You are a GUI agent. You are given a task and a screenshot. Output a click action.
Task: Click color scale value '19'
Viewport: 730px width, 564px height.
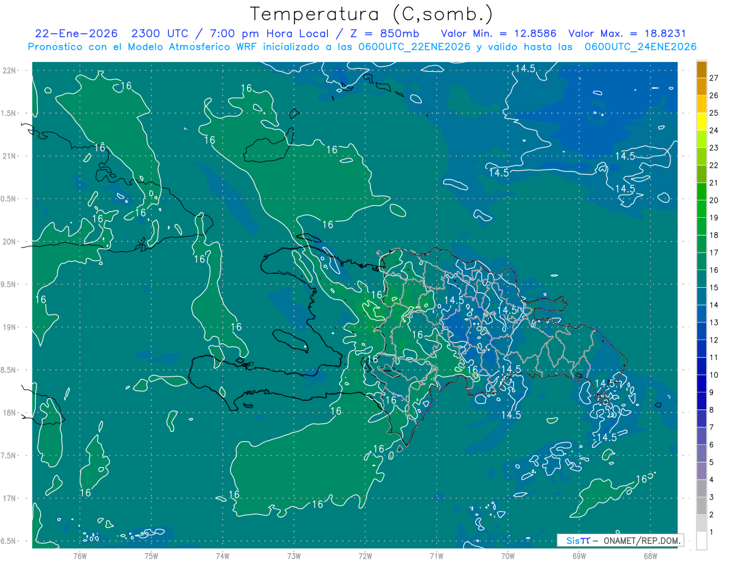pyautogui.click(x=714, y=218)
